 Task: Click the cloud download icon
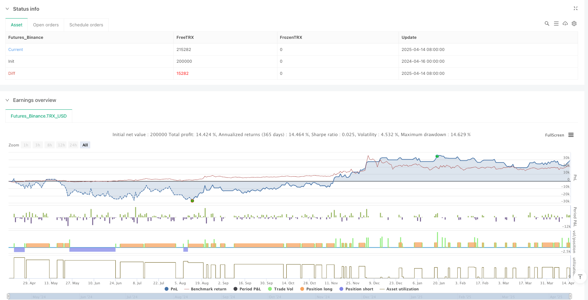click(x=565, y=24)
